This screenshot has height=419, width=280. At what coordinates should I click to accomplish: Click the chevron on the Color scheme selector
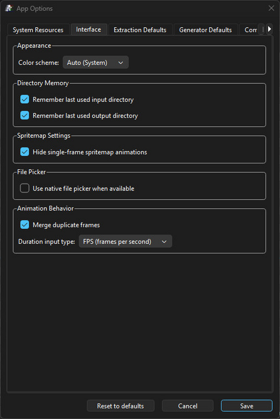click(121, 62)
